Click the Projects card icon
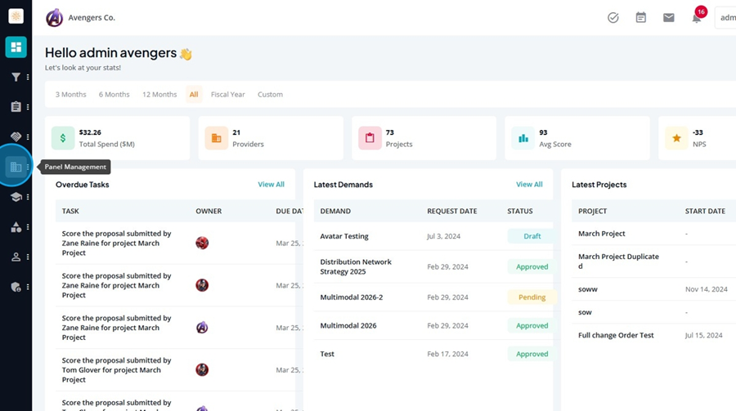This screenshot has width=736, height=411. [370, 138]
